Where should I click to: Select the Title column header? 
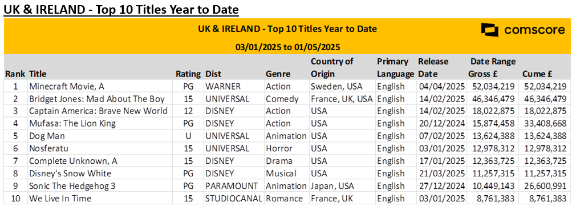coord(38,74)
